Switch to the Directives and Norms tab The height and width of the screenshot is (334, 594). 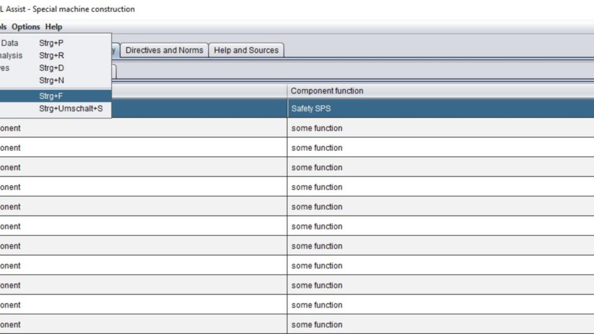(x=164, y=50)
